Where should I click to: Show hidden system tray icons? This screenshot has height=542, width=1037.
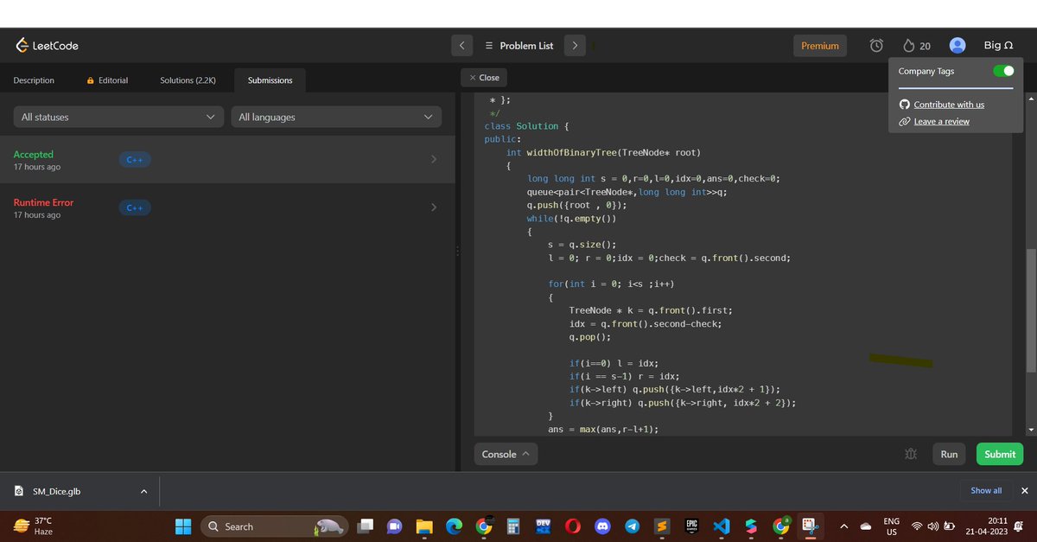coord(843,526)
